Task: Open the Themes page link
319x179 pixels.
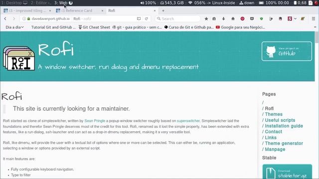Action: [x=274, y=114]
